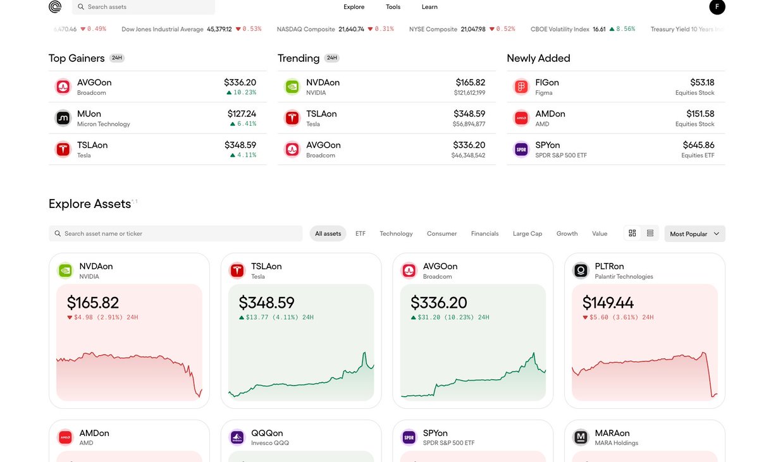Click the SPYon icon on the bottom asset card
The height and width of the screenshot is (462, 759).
(x=409, y=437)
